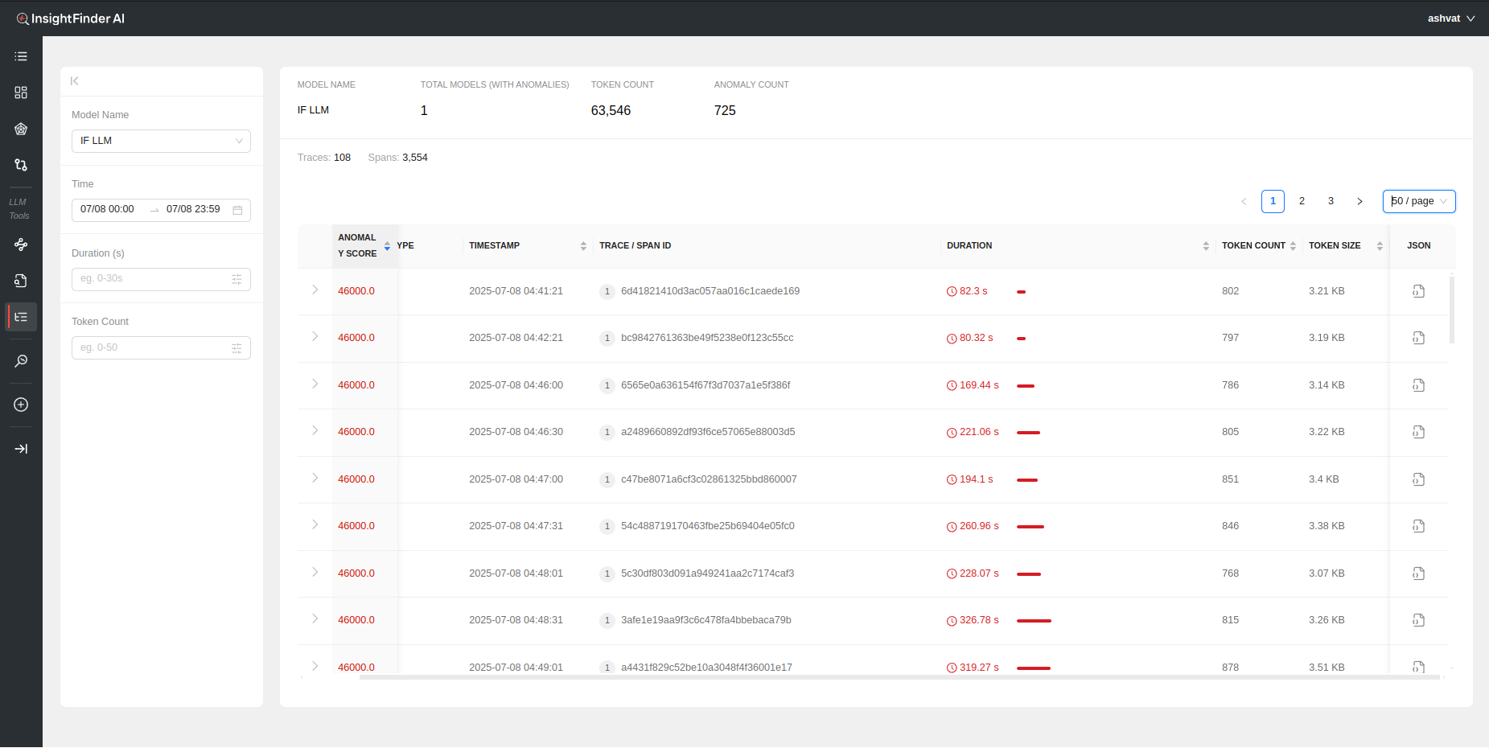Open the 50 / page size dropdown

[x=1418, y=201]
